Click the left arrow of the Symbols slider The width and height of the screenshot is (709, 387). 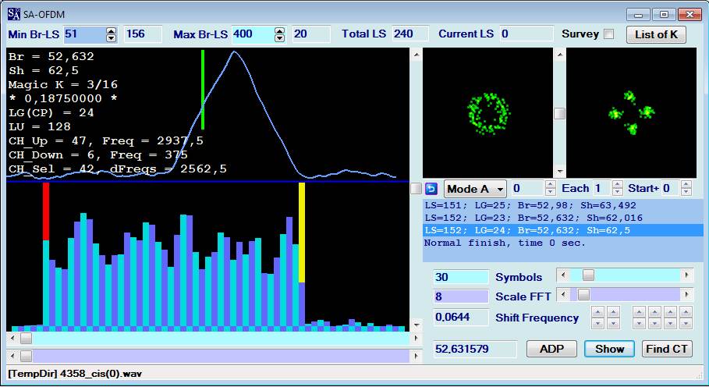[563, 275]
